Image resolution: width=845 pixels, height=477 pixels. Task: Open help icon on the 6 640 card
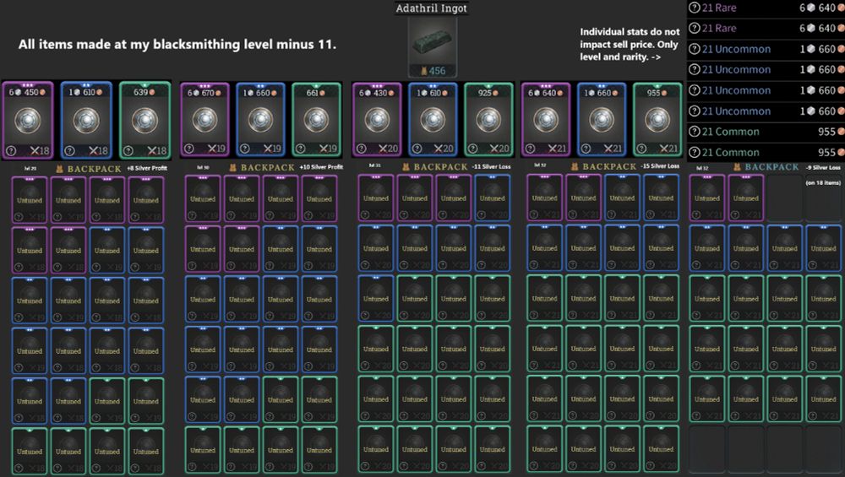pyautogui.click(x=531, y=149)
